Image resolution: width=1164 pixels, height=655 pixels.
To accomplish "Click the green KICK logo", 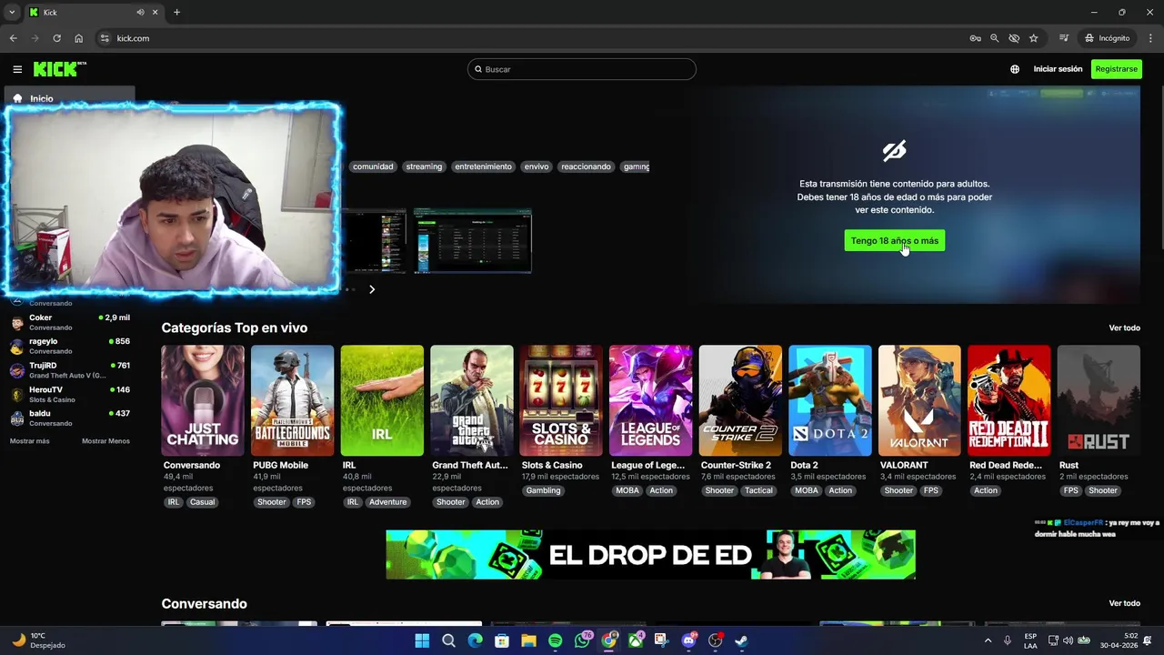I will click(x=59, y=69).
